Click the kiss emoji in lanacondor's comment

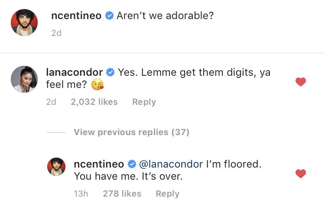point(97,85)
